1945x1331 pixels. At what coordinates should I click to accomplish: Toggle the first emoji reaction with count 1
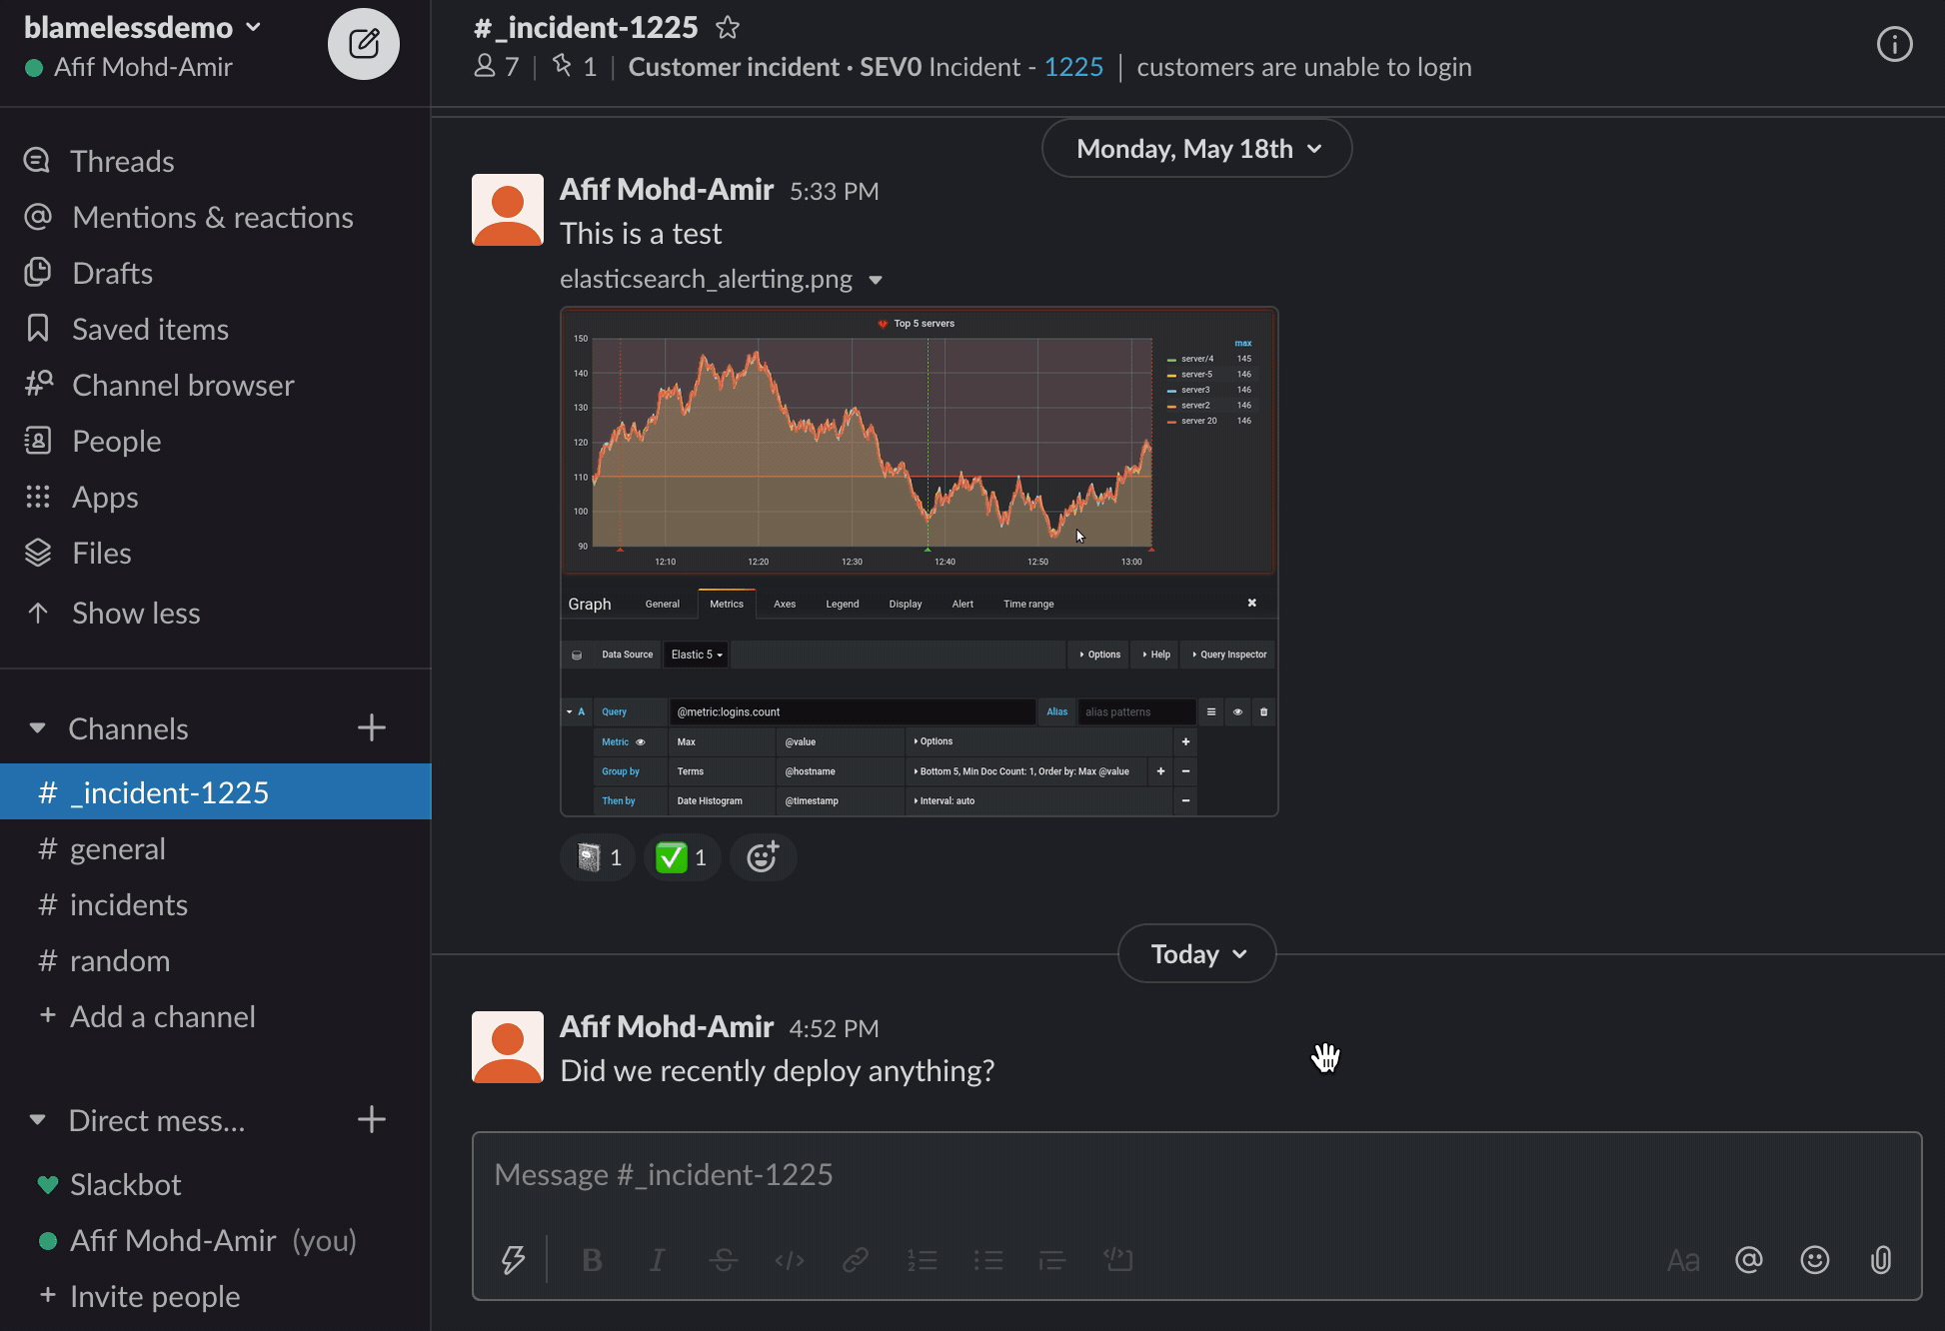[x=598, y=857]
